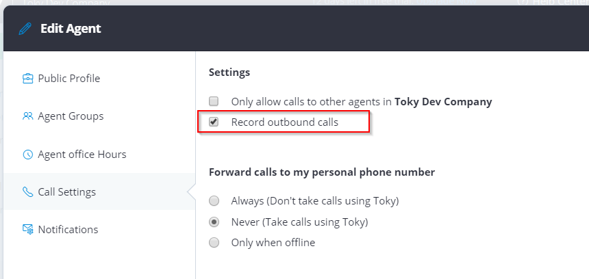The height and width of the screenshot is (279, 589).
Task: Switch to the Agent Groups section
Action: coord(71,116)
